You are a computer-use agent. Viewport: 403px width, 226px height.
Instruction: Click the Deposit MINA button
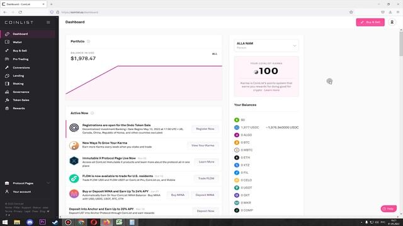click(205, 195)
